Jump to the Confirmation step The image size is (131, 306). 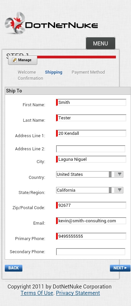[x=31, y=78]
